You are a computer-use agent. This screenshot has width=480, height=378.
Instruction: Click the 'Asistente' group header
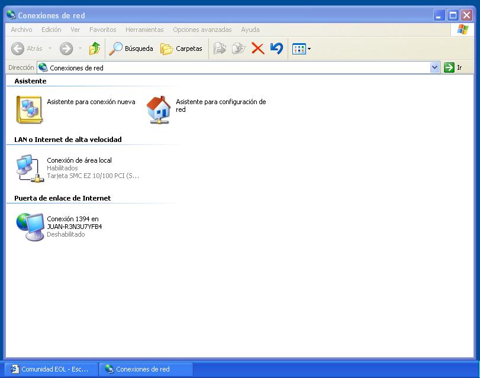[30, 81]
